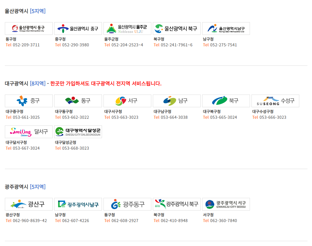Open the Ulsan Buk-gu office logo
This screenshot has height=246, width=312.
point(176,28)
